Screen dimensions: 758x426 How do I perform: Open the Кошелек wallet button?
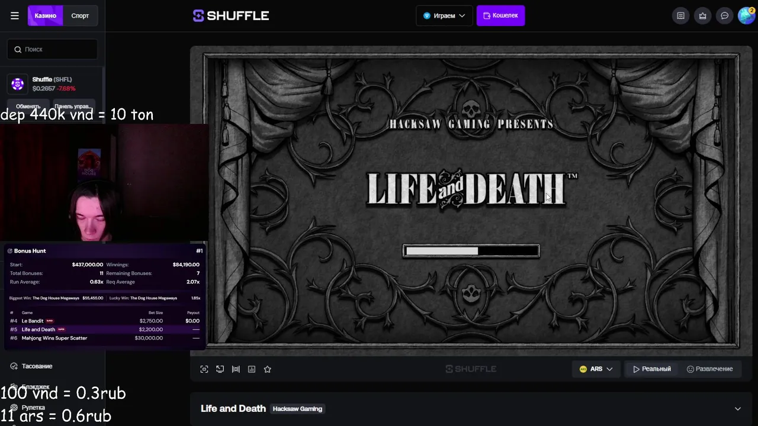click(x=500, y=16)
